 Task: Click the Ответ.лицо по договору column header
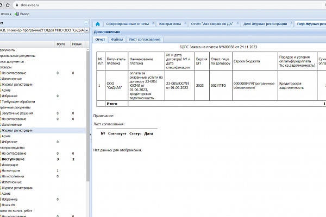click(x=221, y=61)
